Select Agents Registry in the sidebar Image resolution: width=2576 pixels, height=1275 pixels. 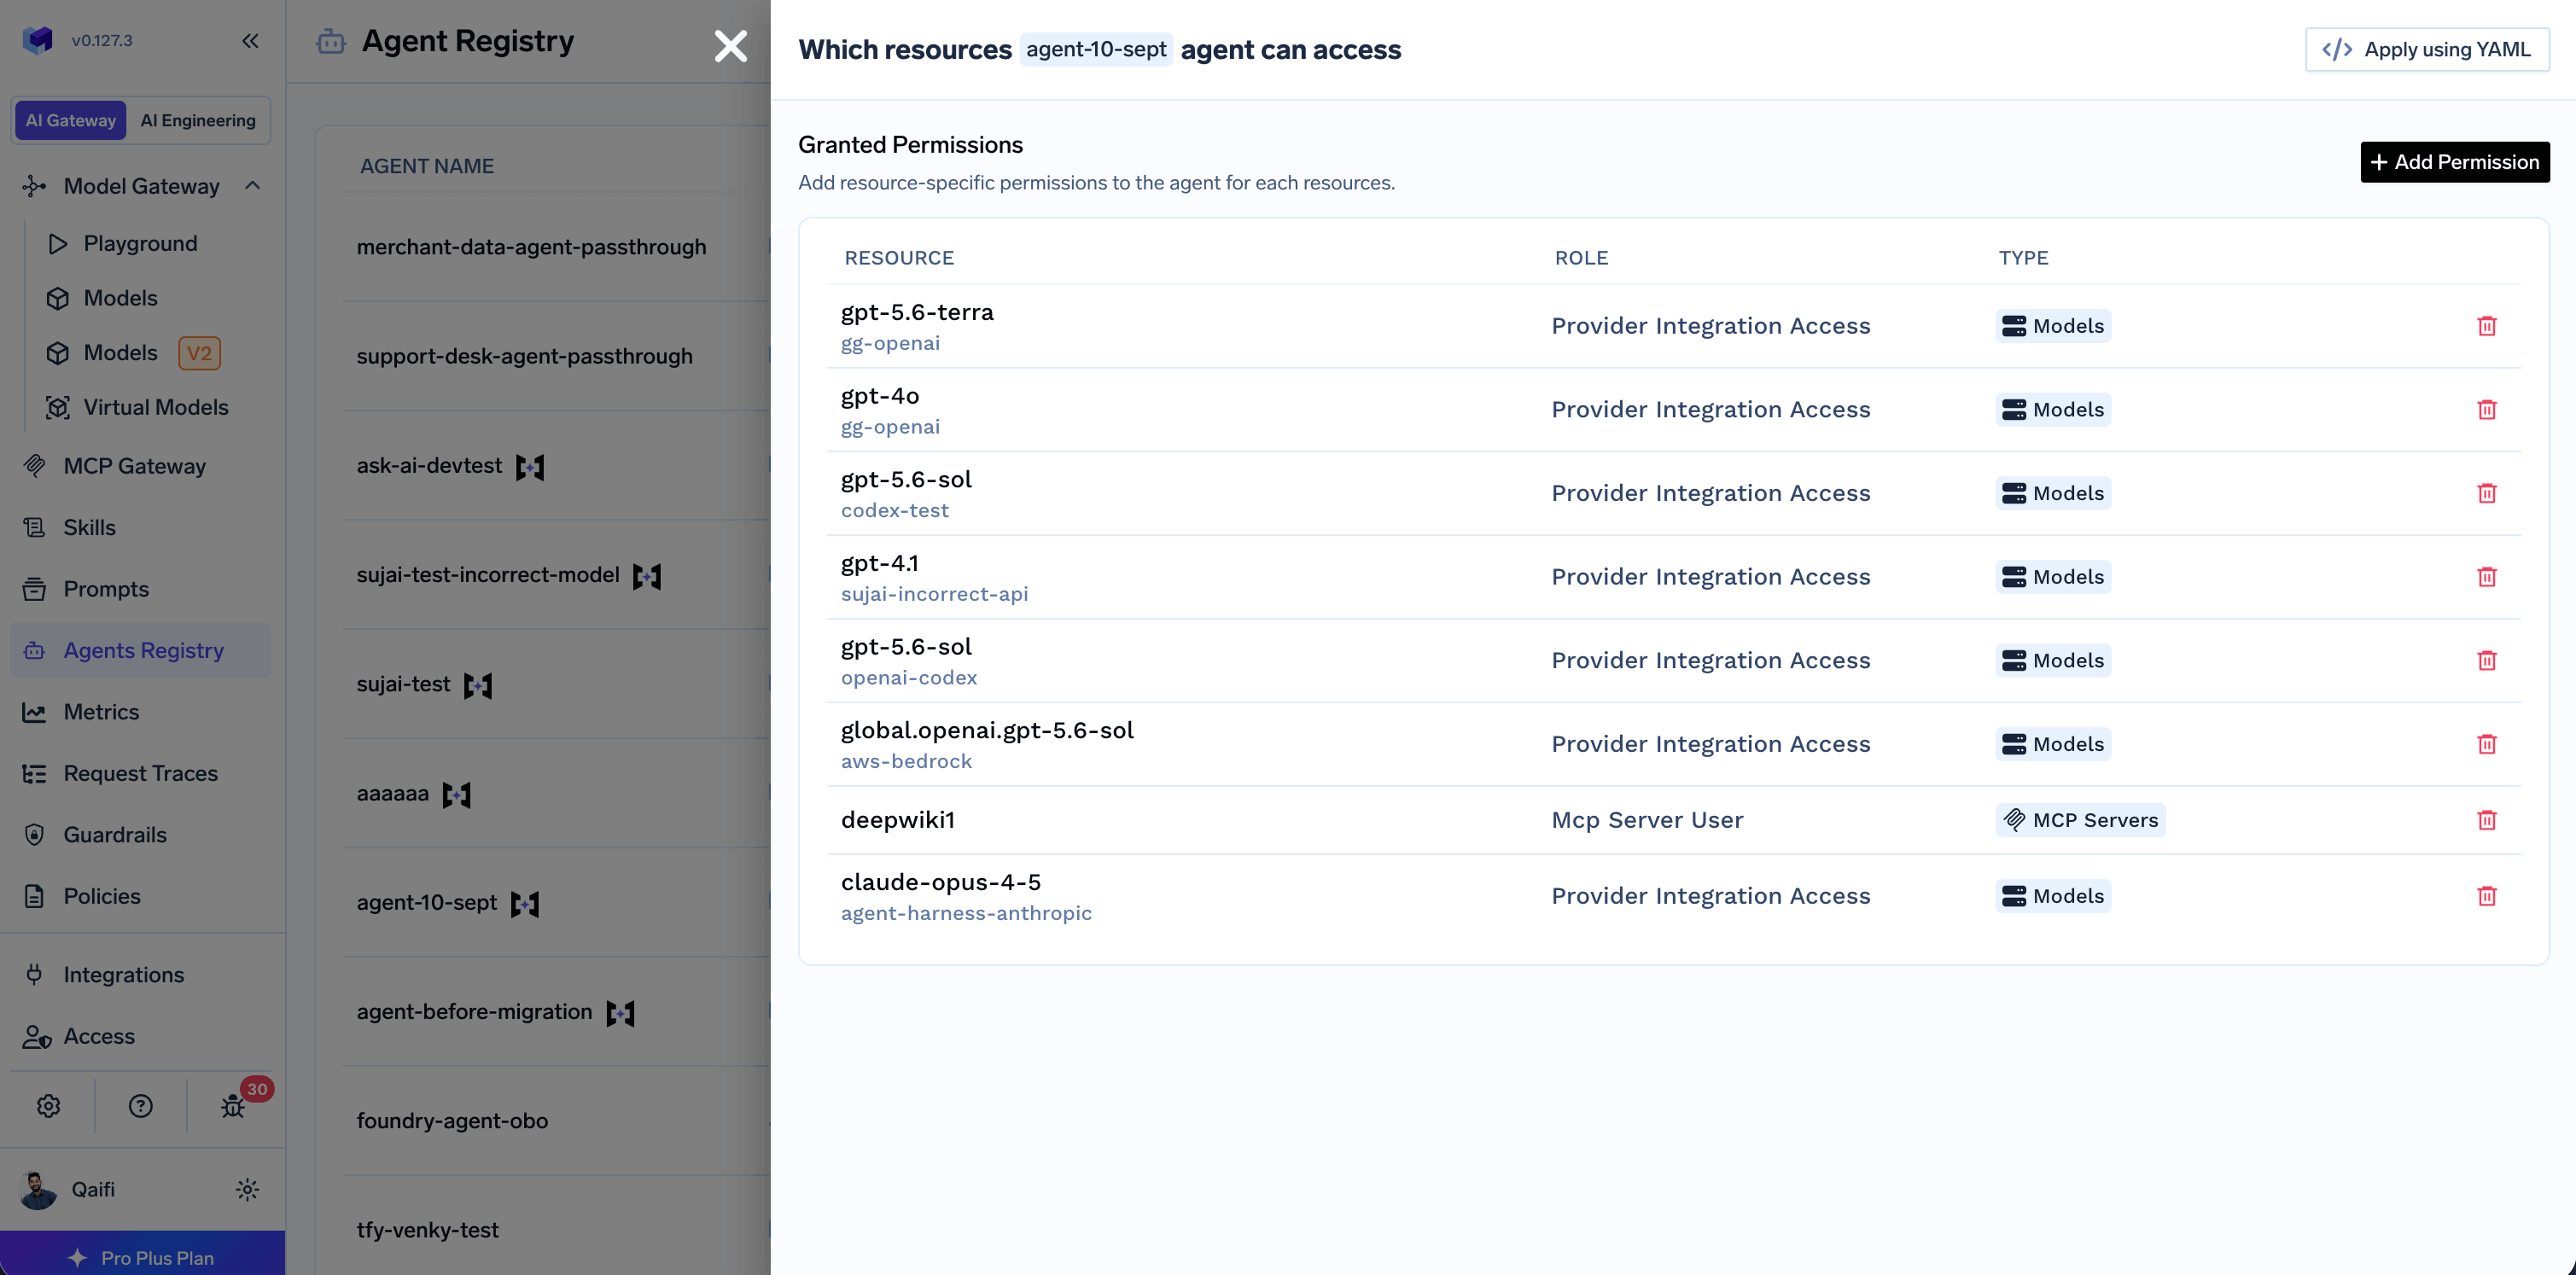pos(141,650)
